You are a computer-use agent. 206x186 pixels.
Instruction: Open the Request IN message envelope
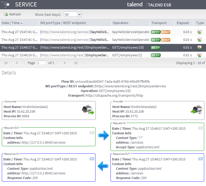[x=201, y=128]
